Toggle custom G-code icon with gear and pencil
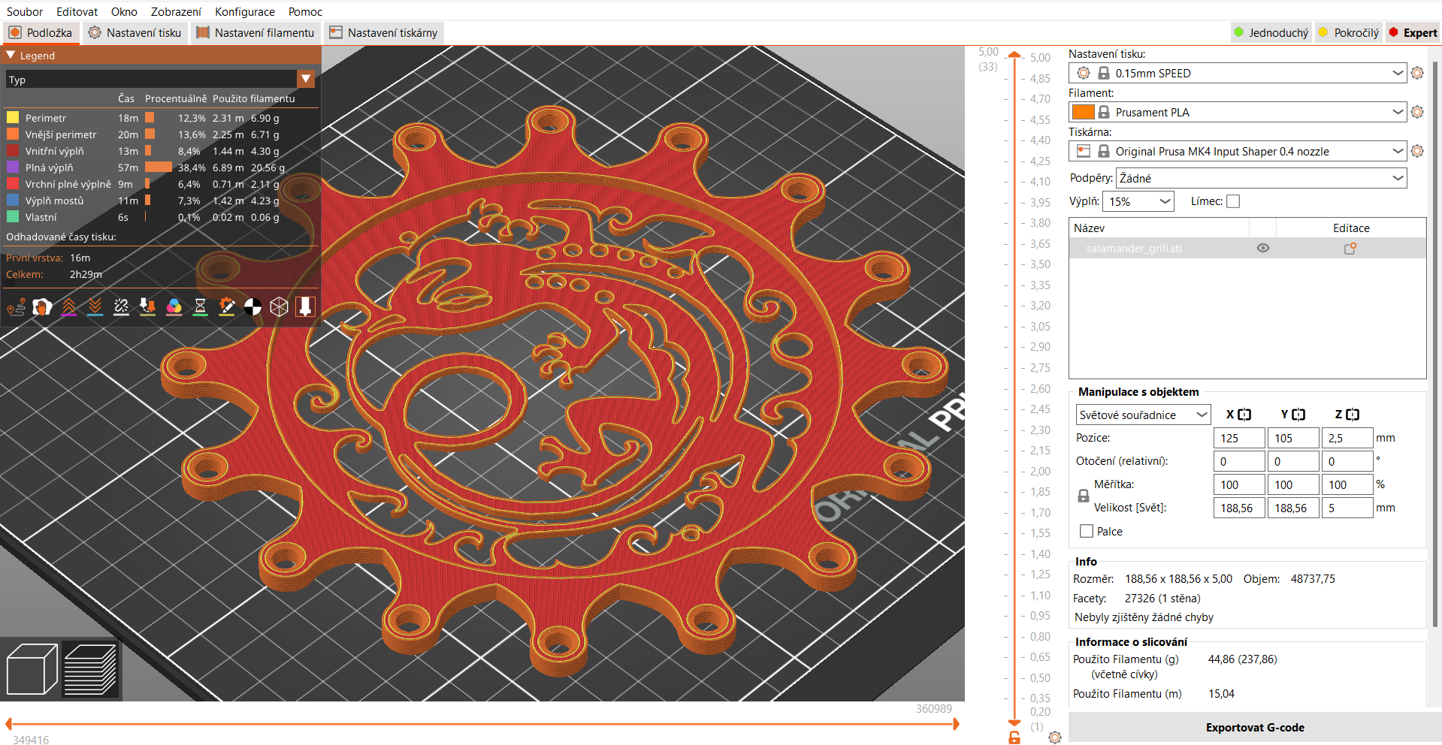 click(226, 306)
